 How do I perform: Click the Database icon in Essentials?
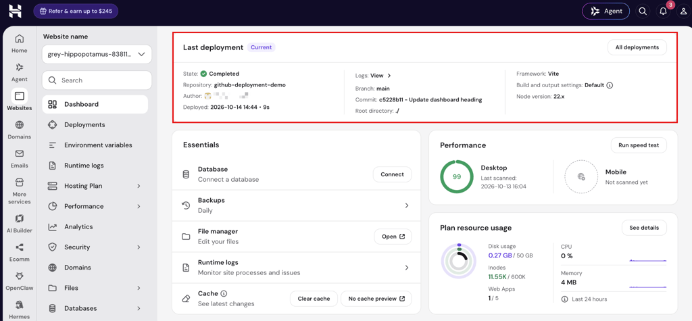click(x=187, y=174)
